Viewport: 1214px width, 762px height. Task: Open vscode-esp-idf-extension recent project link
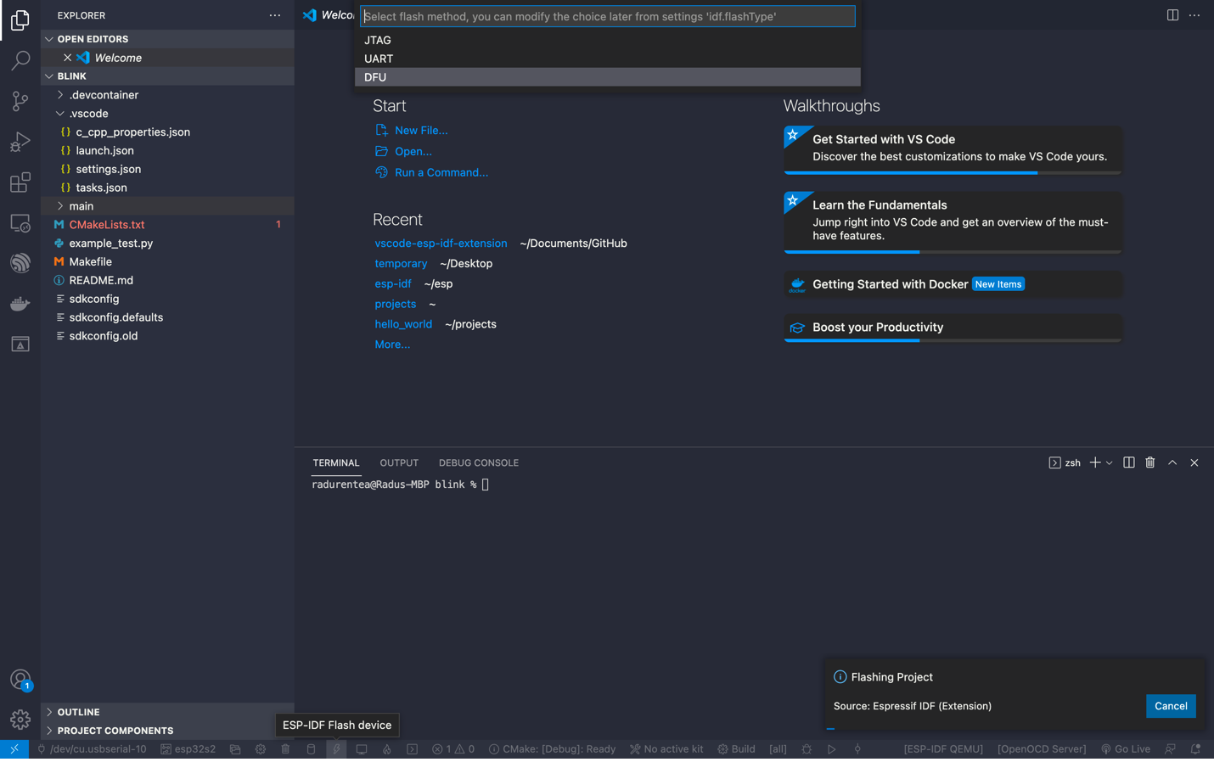pos(441,244)
